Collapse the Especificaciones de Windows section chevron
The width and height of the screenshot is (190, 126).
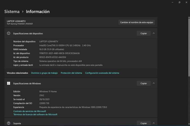pyautogui.click(x=154, y=83)
